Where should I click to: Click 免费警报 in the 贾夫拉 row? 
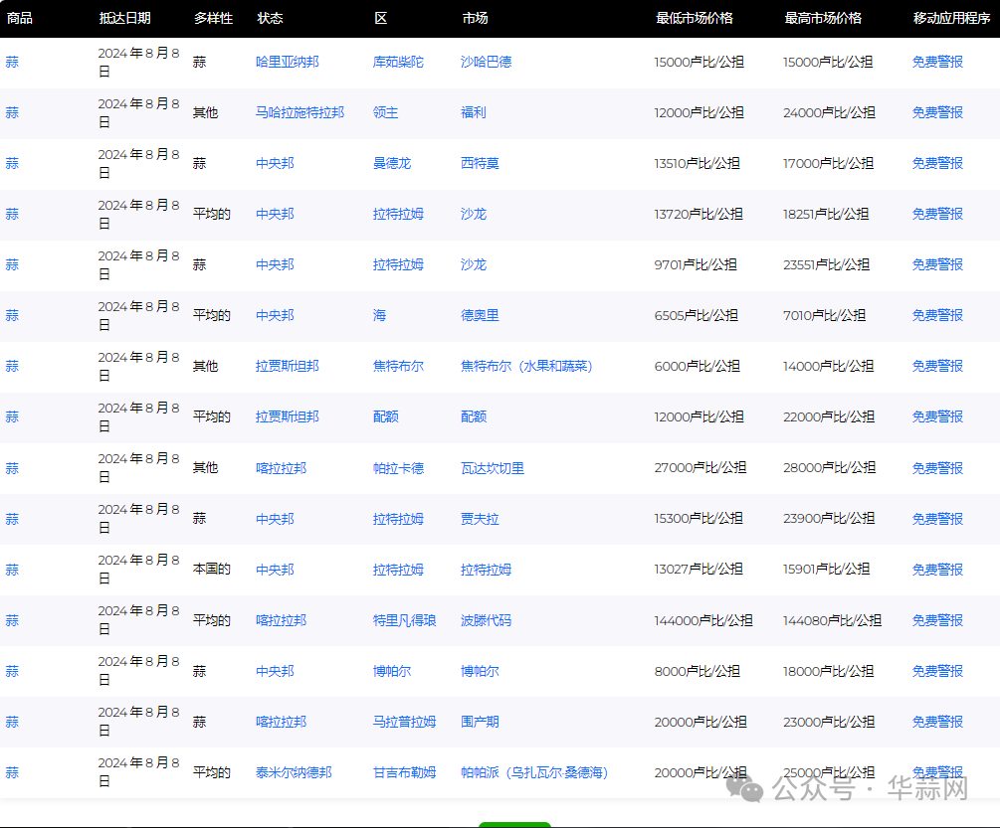tap(937, 519)
